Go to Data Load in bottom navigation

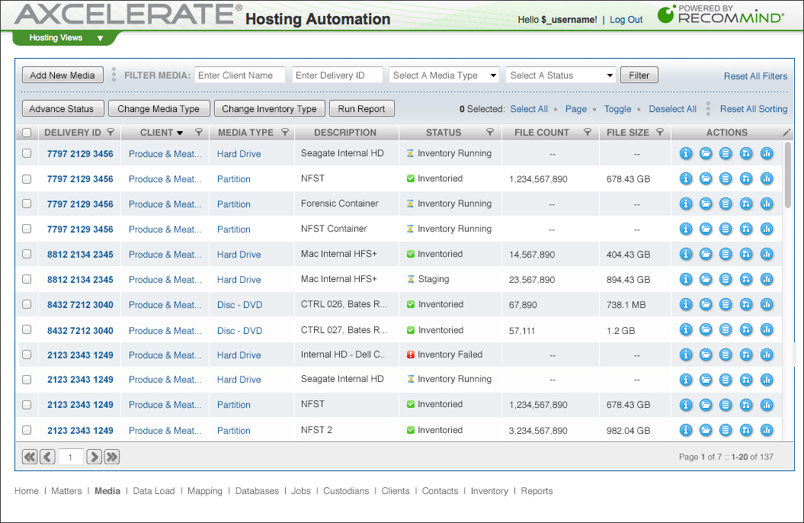[154, 491]
